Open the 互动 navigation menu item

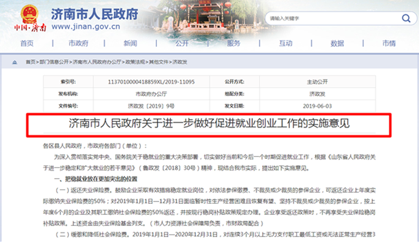(x=285, y=43)
